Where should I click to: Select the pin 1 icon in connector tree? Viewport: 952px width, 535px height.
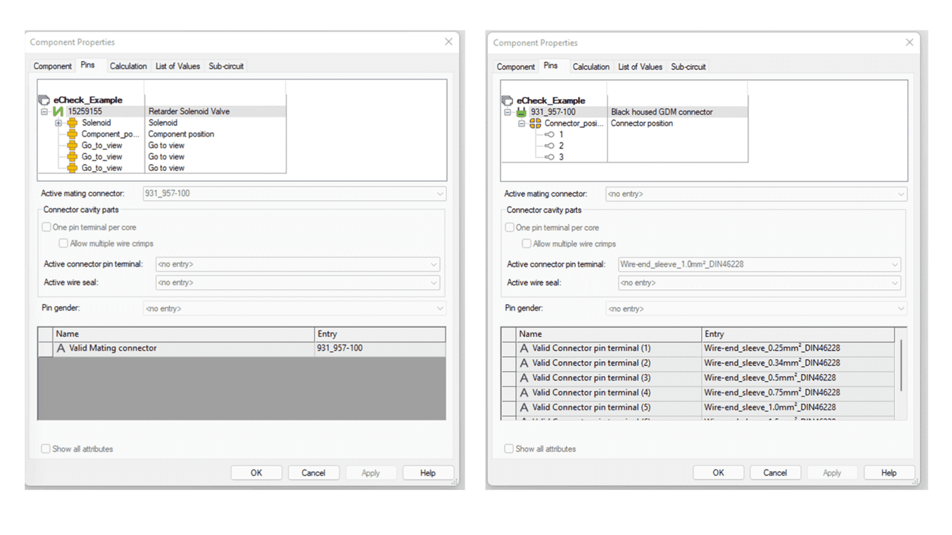coord(549,134)
